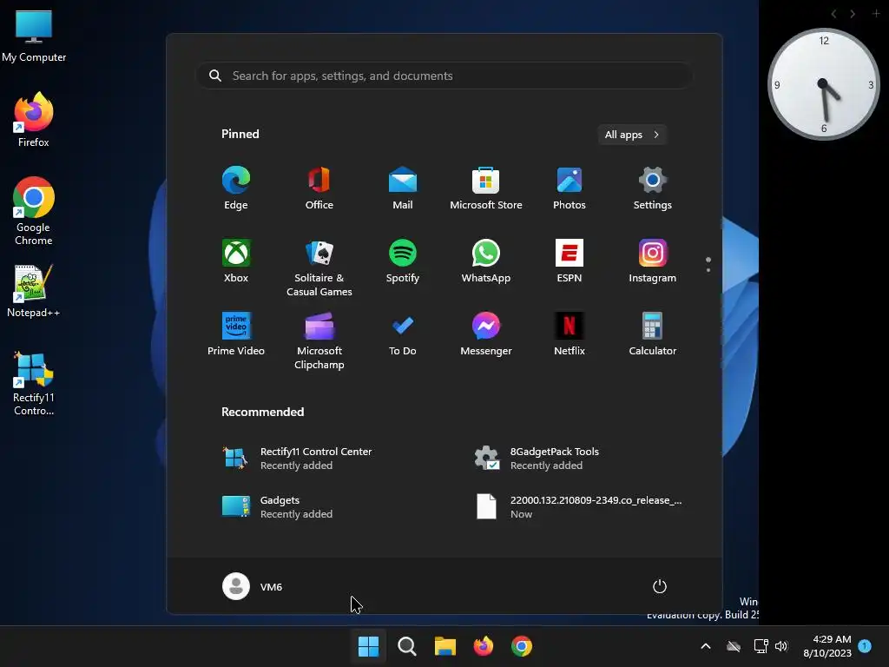The height and width of the screenshot is (667, 889).
Task: Expand hidden system tray icons
Action: pos(706,646)
